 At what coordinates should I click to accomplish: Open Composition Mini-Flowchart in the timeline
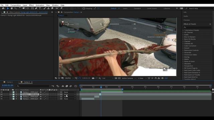pyautogui.click(x=53, y=86)
